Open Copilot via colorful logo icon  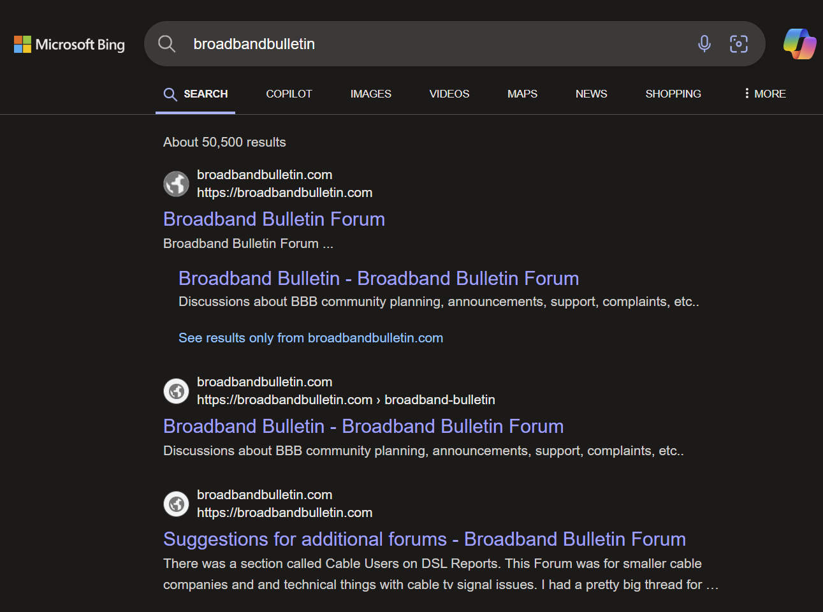coord(799,44)
